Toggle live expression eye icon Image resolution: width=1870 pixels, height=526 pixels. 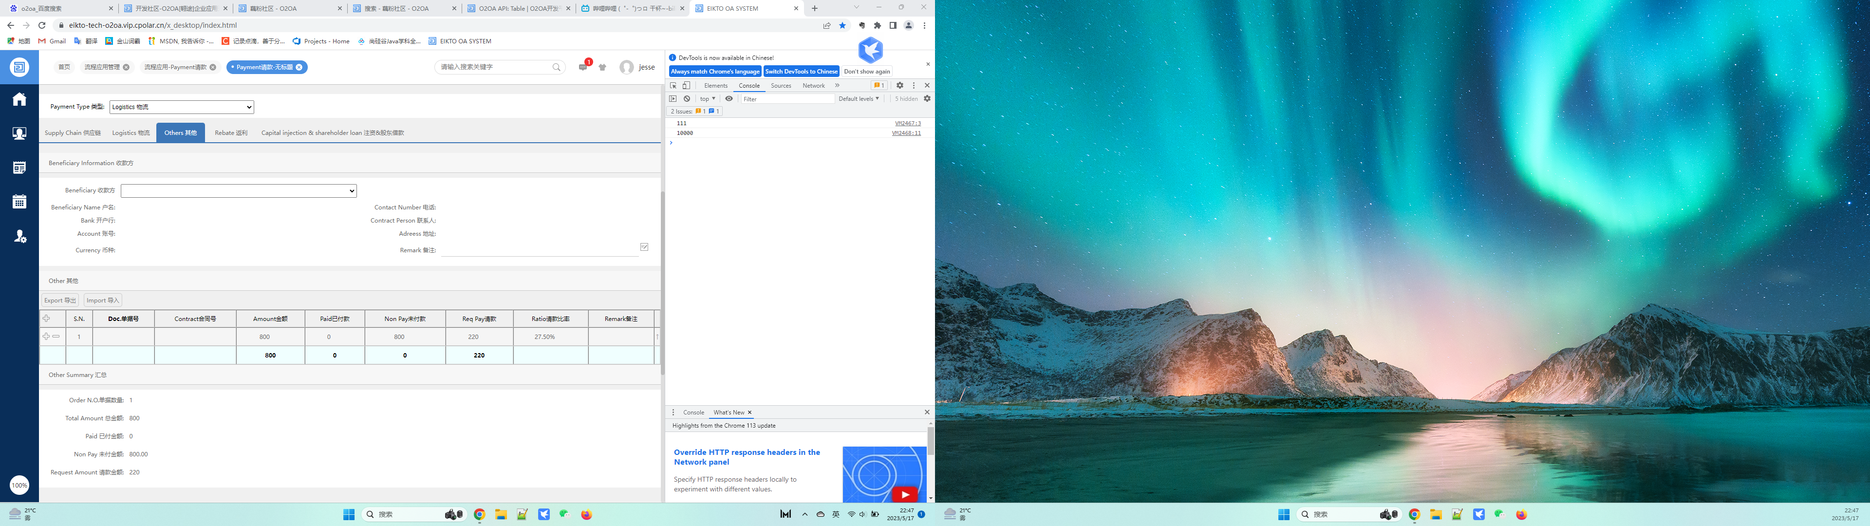point(729,99)
